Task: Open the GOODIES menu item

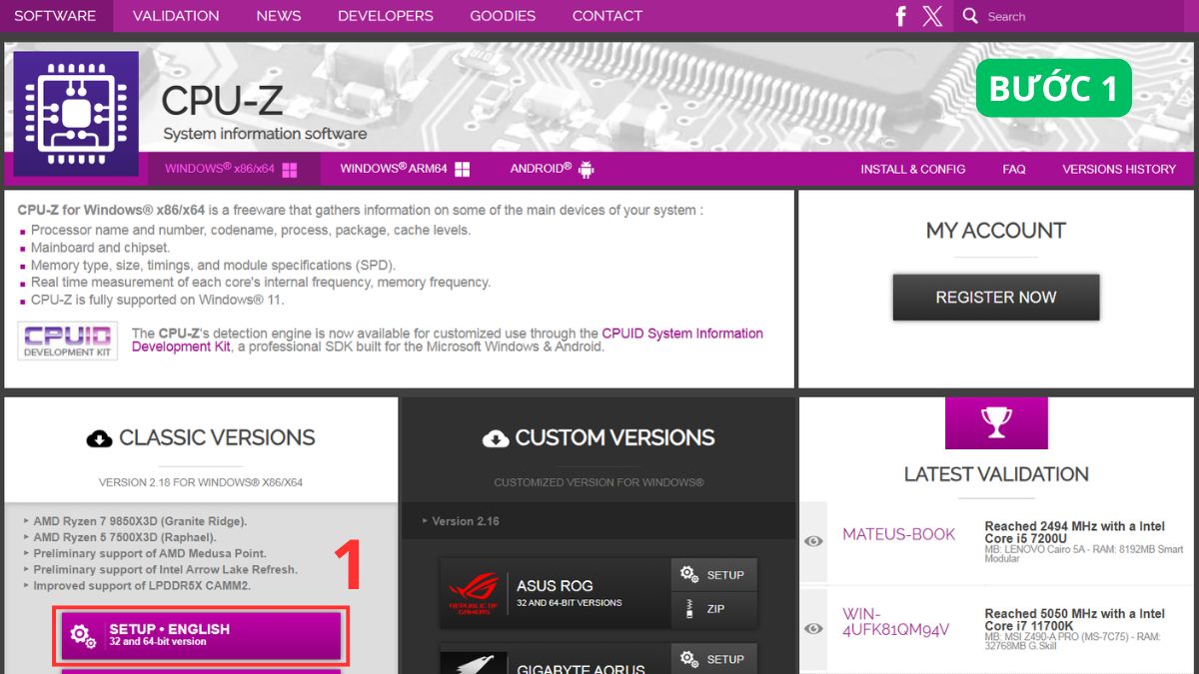Action: (x=503, y=16)
